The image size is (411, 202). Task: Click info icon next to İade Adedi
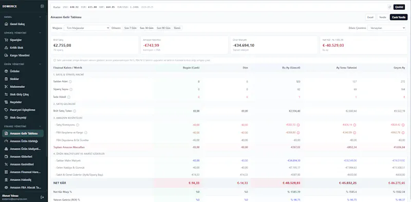[69, 97]
